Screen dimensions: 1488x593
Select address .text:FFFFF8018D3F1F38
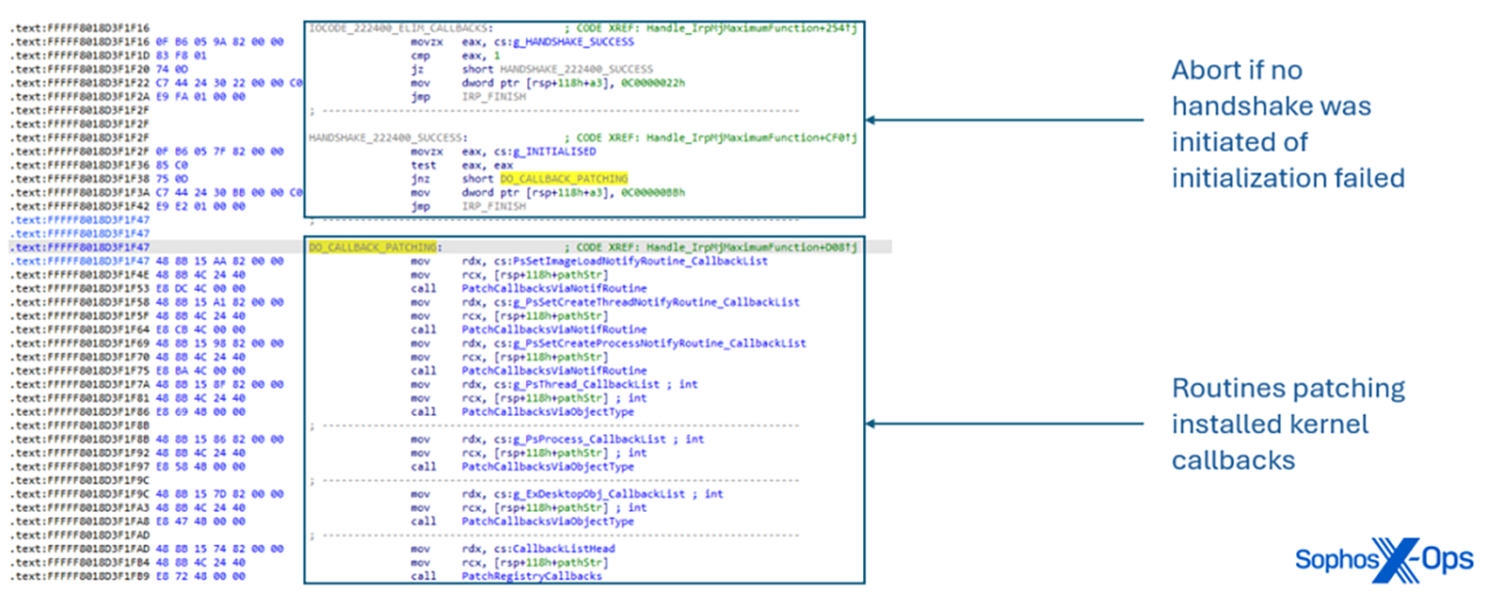tap(80, 178)
